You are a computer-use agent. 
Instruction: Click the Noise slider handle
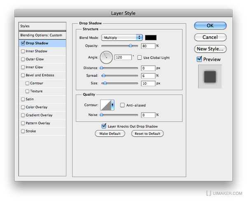pos(102,115)
